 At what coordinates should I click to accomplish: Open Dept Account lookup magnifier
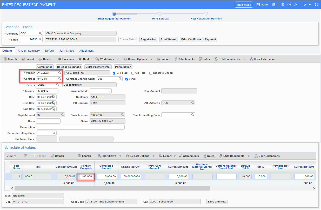pos(63,115)
